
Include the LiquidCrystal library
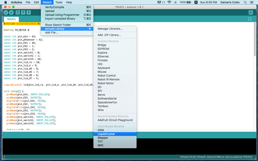click(x=115, y=134)
